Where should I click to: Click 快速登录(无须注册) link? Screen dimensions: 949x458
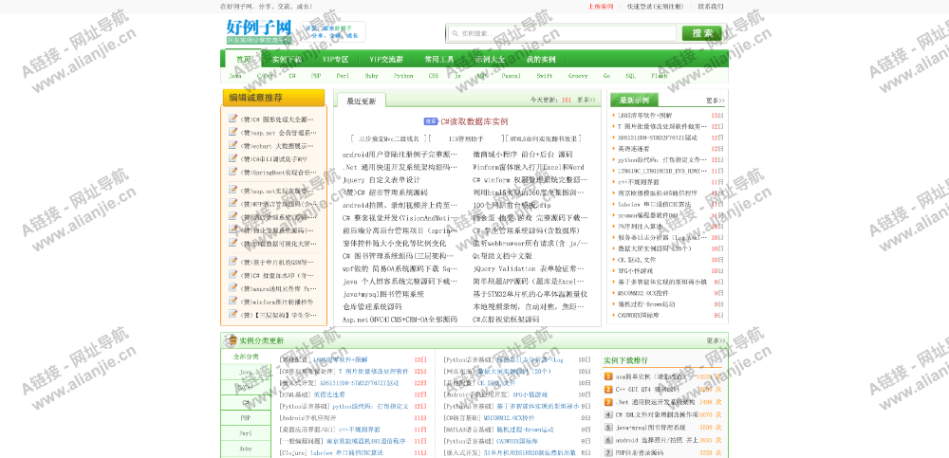(655, 7)
